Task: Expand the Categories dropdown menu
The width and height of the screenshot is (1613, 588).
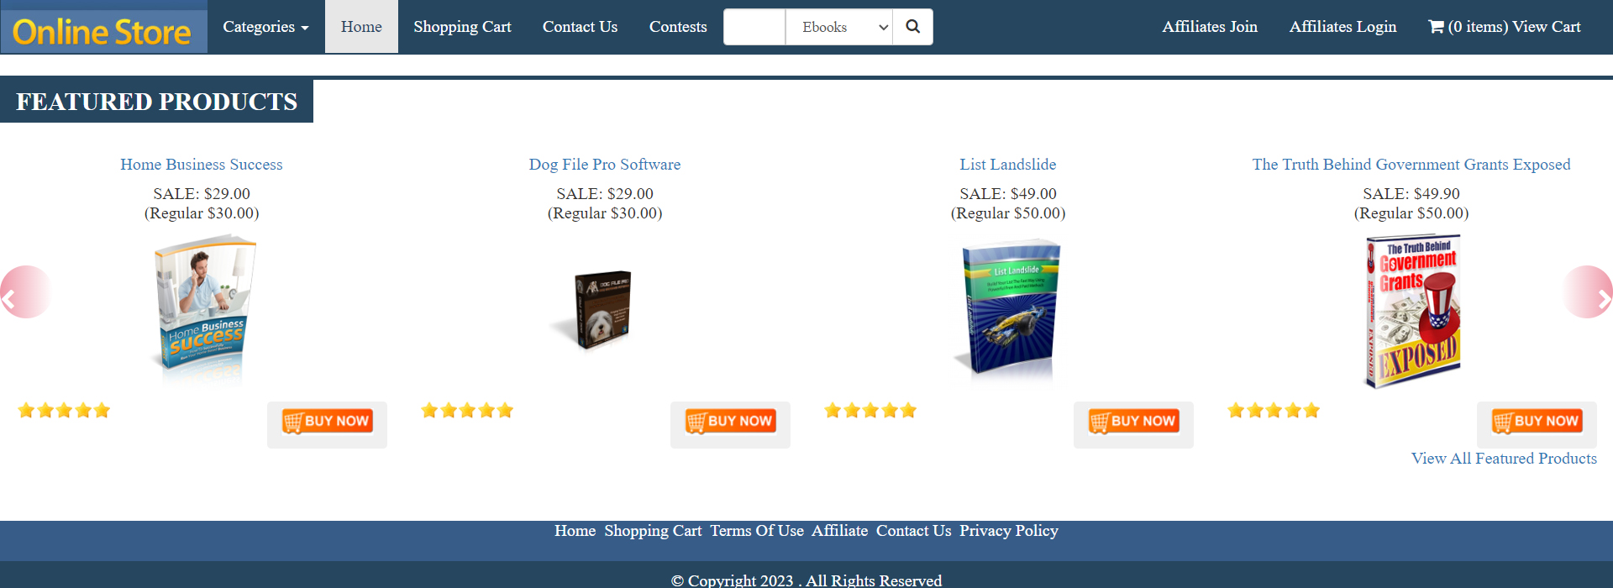Action: (265, 27)
